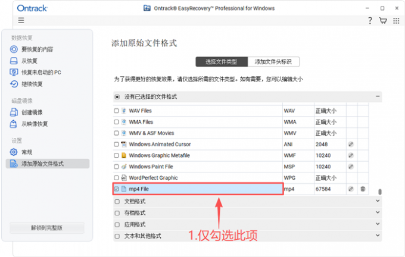The height and width of the screenshot is (257, 405).
Task: Click the 继续恢复 clock-arrow icon
Action: tap(14, 84)
